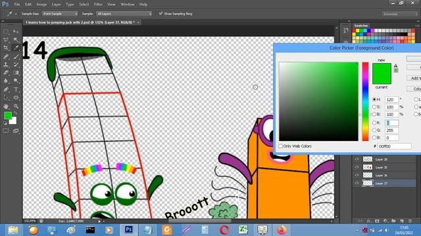
Task: Select the Gradient tool
Action: click(16, 73)
